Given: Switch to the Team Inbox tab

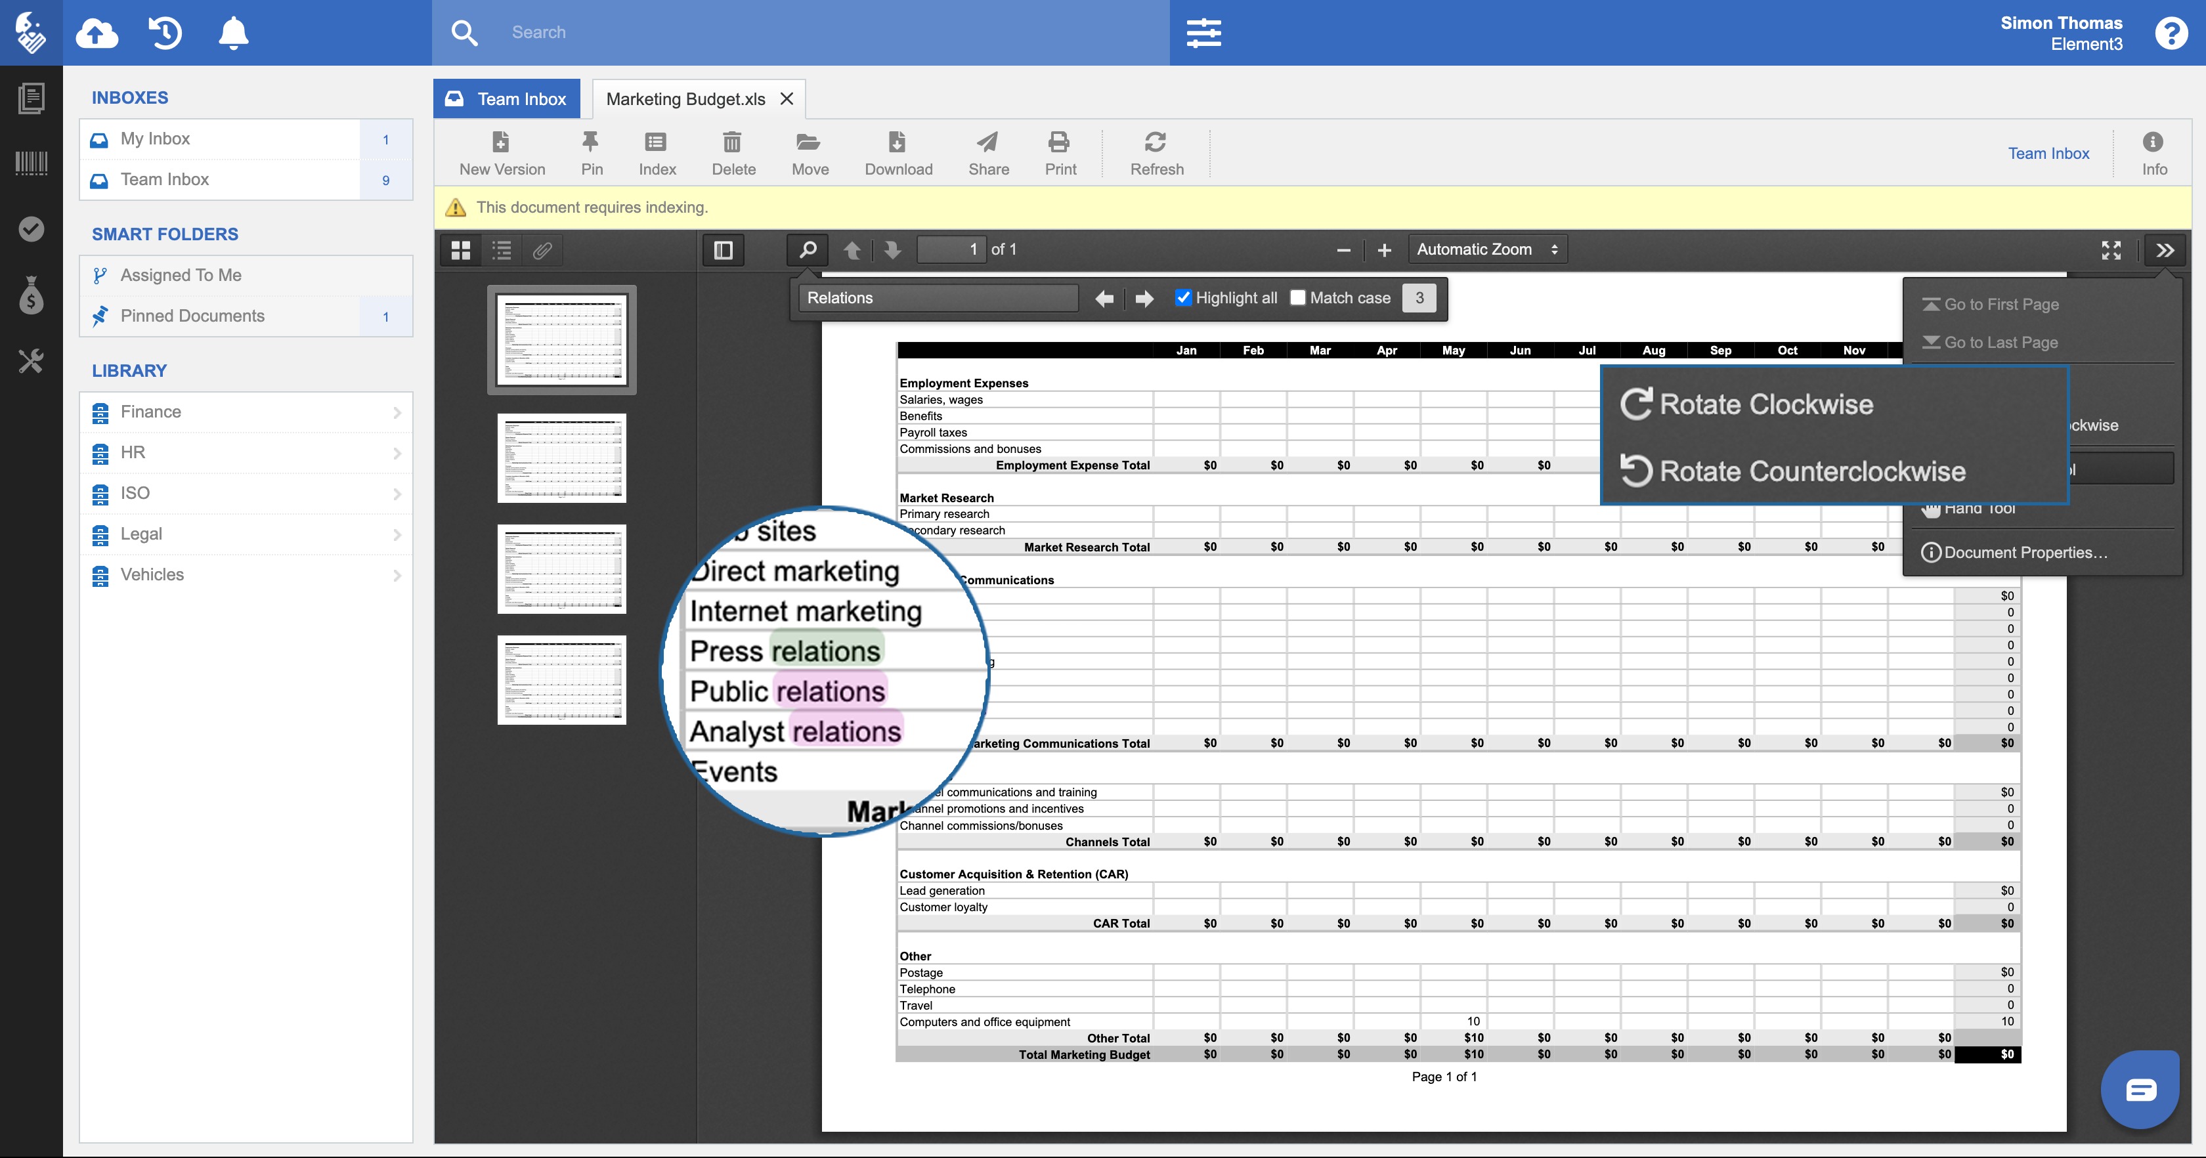Looking at the screenshot, I should coord(506,98).
